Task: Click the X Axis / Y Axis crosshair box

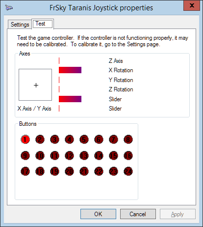Action: [35, 85]
